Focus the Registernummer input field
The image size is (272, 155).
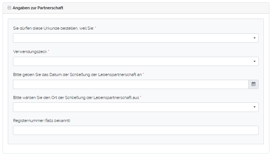pyautogui.click(x=136, y=130)
